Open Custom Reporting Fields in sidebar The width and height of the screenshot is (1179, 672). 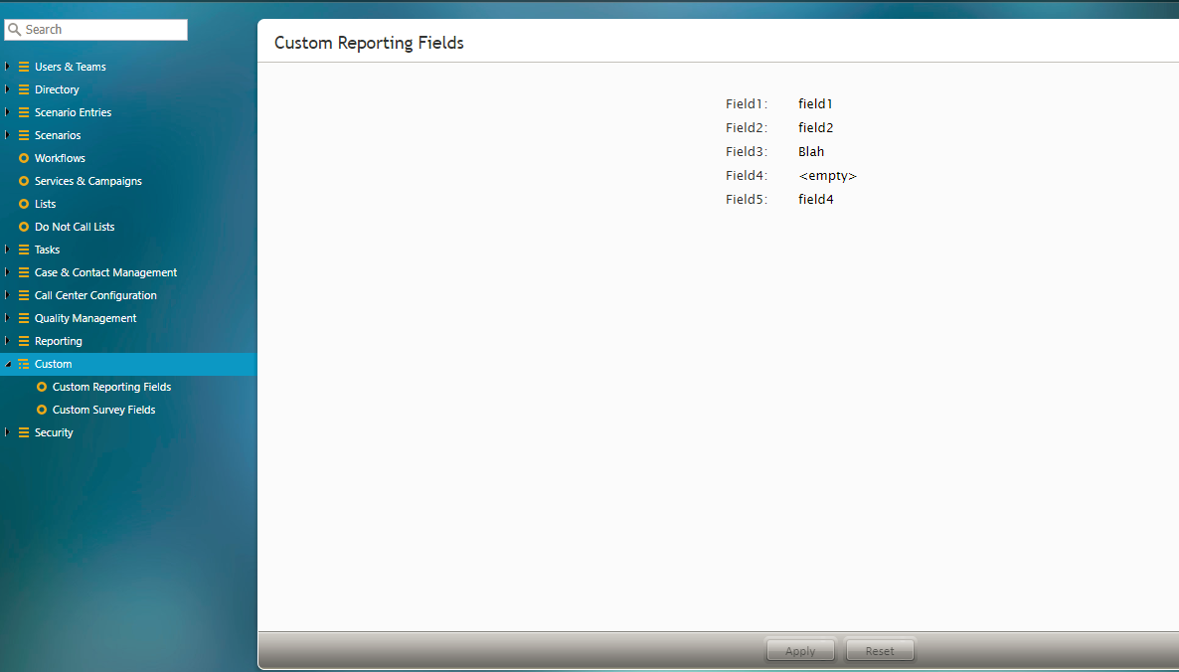coord(111,387)
